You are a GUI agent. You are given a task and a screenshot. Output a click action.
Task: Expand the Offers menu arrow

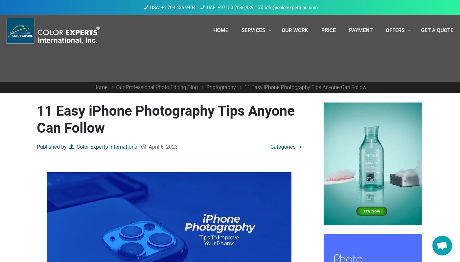click(409, 30)
